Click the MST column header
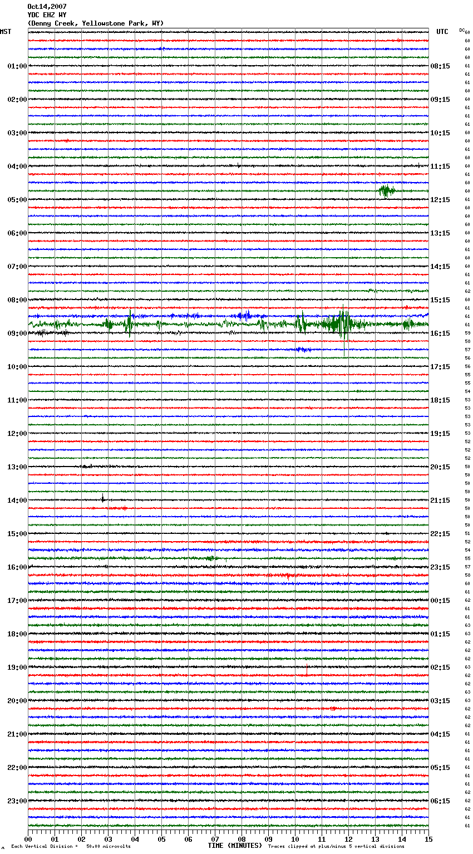Screen dimensions: 473x854 click(6, 32)
